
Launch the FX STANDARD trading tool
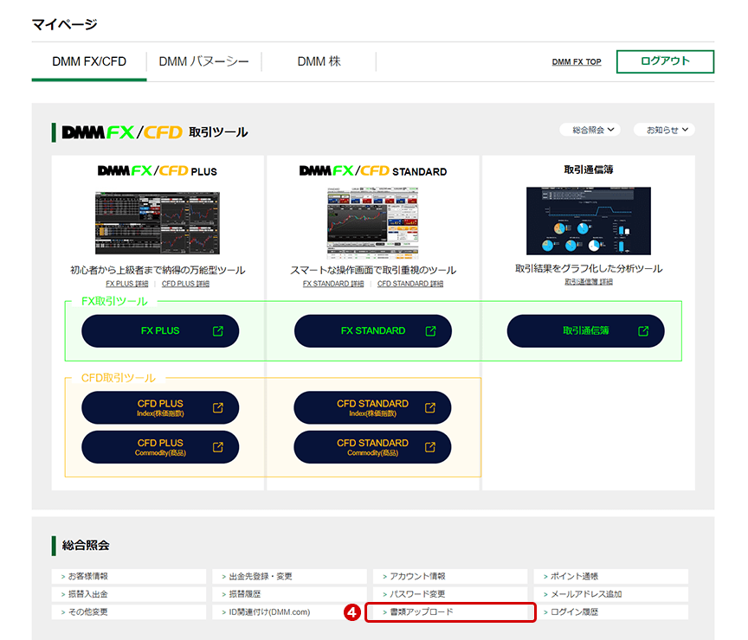pos(373,330)
